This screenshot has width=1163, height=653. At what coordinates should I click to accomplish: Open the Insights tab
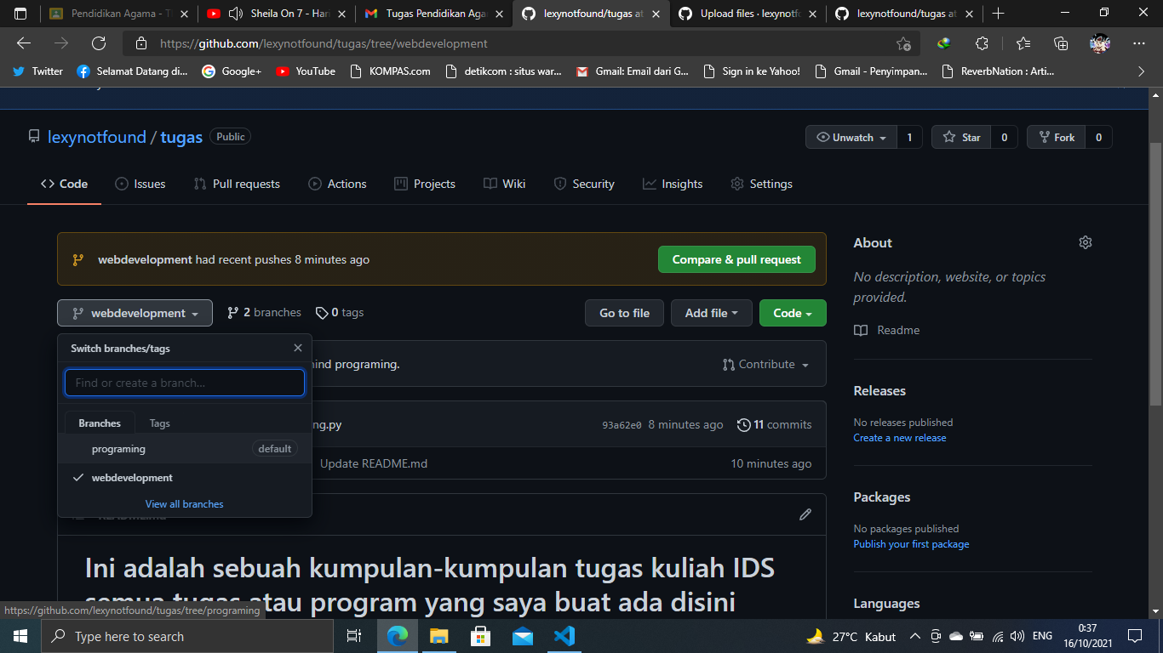tap(673, 184)
